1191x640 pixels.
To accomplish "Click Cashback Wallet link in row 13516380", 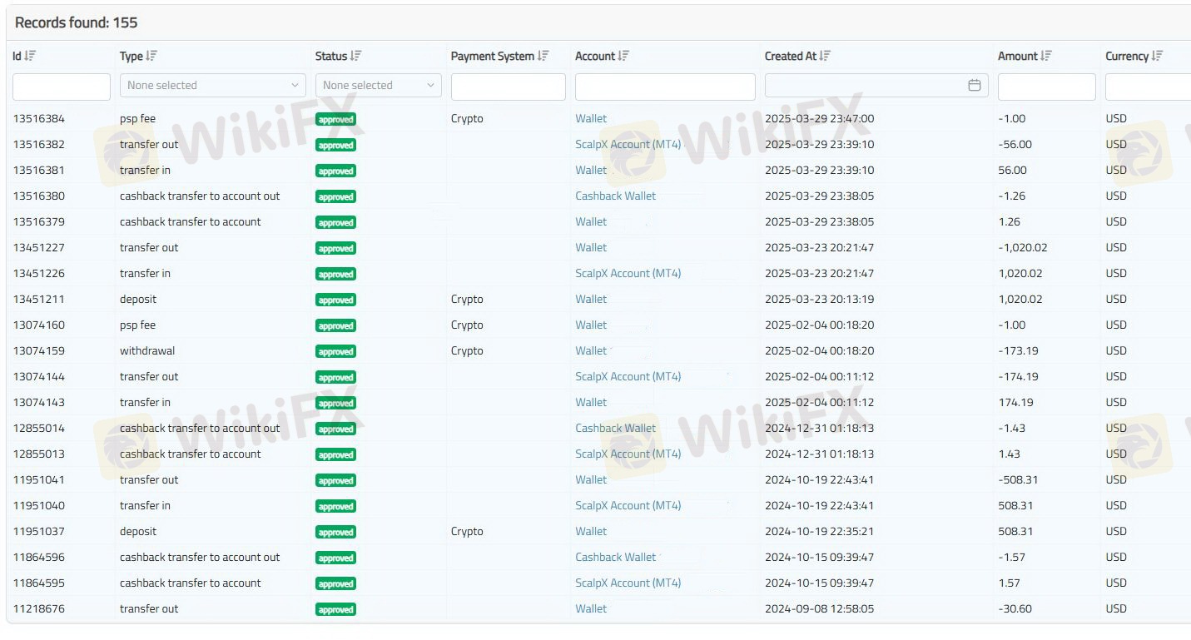I will (615, 196).
